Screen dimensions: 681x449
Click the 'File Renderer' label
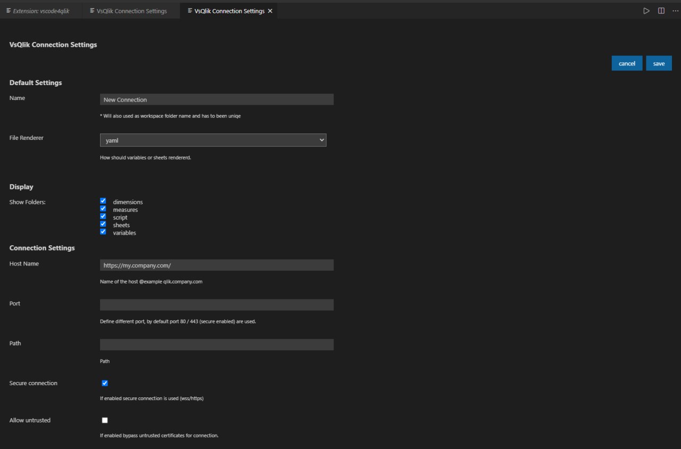tap(27, 138)
